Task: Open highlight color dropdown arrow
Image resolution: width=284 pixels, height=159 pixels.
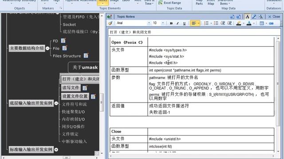Action: tap(244, 23)
